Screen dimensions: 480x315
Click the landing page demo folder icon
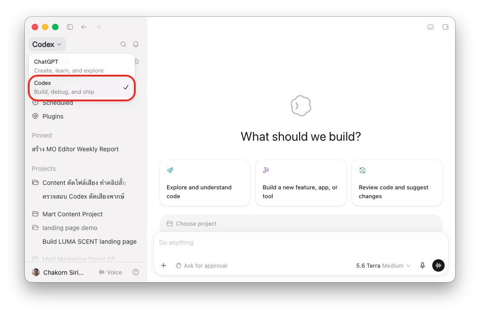tap(35, 228)
